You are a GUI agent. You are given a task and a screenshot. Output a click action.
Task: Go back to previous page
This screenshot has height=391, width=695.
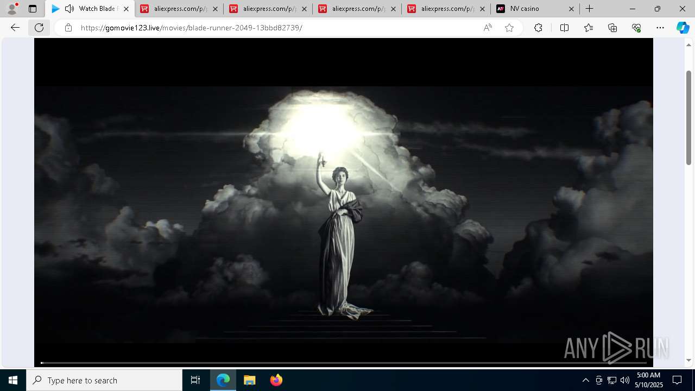pos(15,28)
